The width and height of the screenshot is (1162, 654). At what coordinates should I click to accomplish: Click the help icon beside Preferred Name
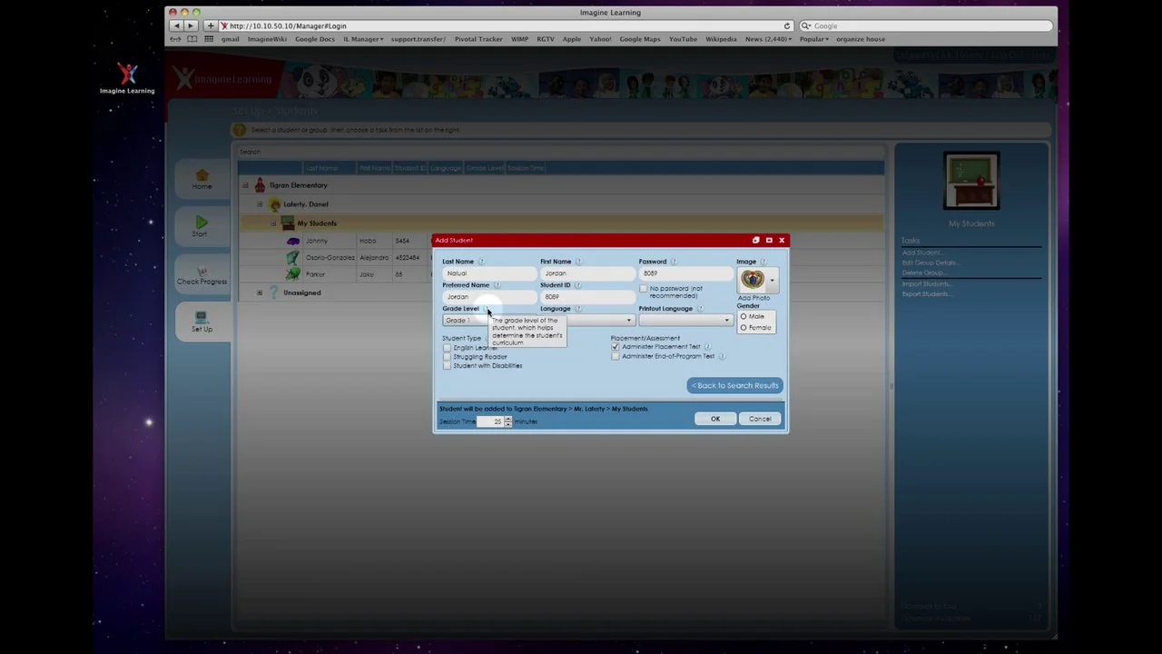click(x=497, y=285)
